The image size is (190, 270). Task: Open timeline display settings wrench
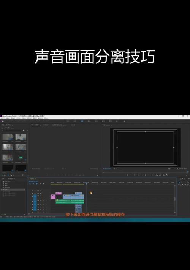pyautogui.click(x=44, y=184)
